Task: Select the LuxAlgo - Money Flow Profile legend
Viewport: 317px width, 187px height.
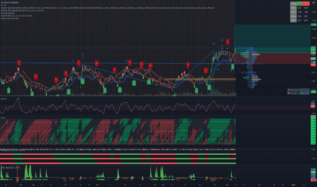Action: (x=10, y=18)
